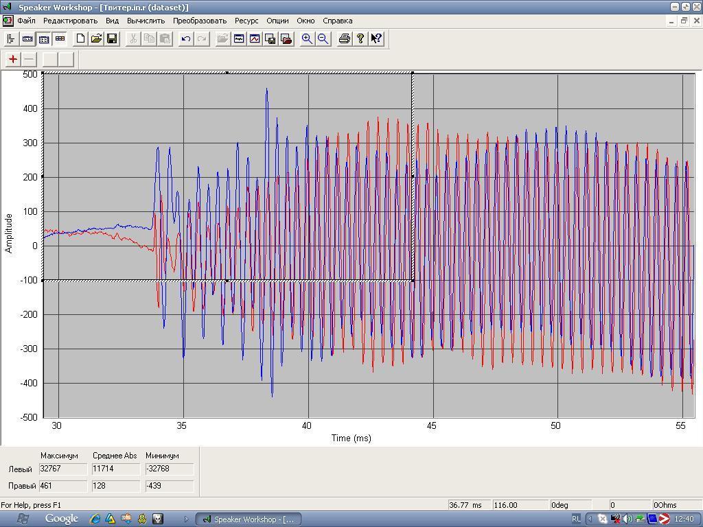Open the Файл menu
This screenshot has height=527, width=703.
coord(26,21)
